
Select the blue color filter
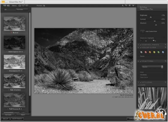point(163,52)
